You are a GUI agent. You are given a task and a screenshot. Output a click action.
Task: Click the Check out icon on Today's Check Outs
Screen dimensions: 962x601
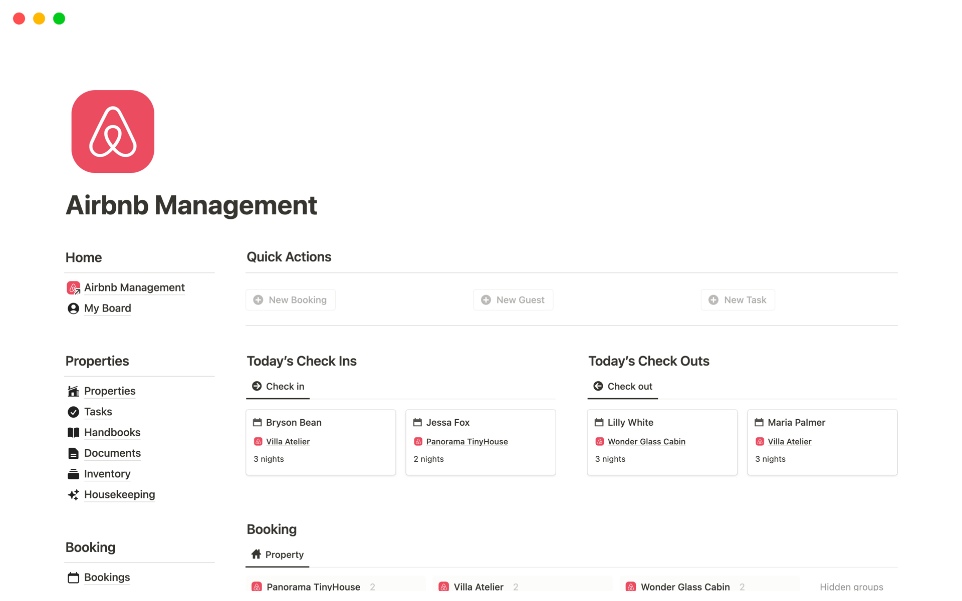(597, 386)
